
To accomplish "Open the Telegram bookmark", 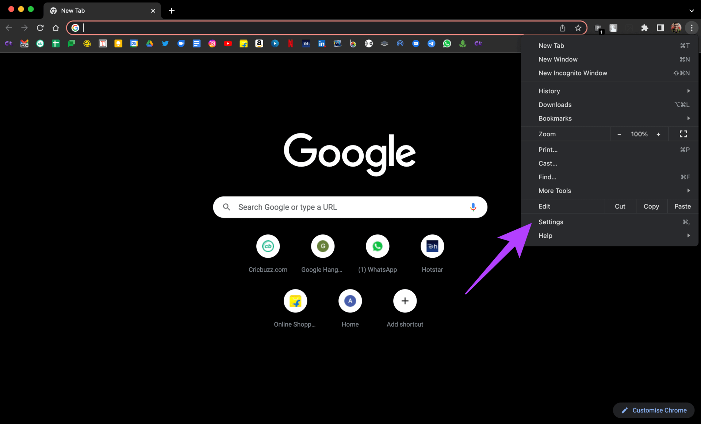I will point(431,44).
